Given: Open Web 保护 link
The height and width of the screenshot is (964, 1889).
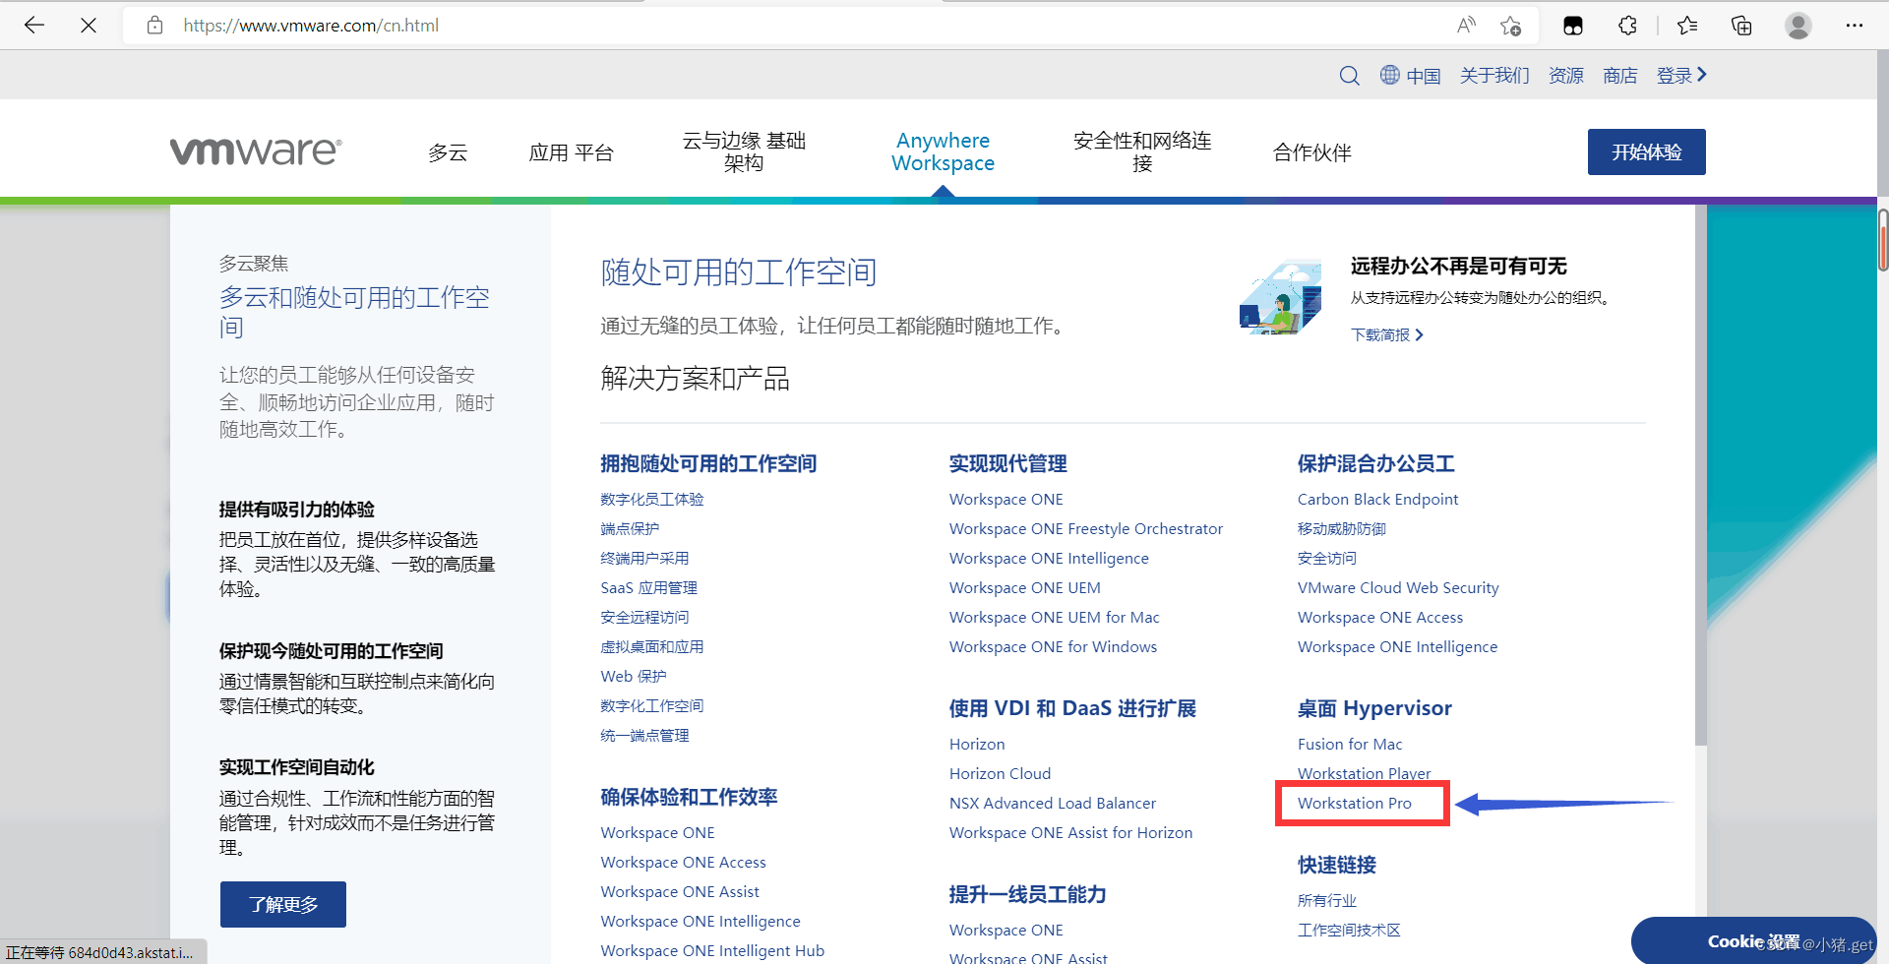Looking at the screenshot, I should [x=634, y=676].
